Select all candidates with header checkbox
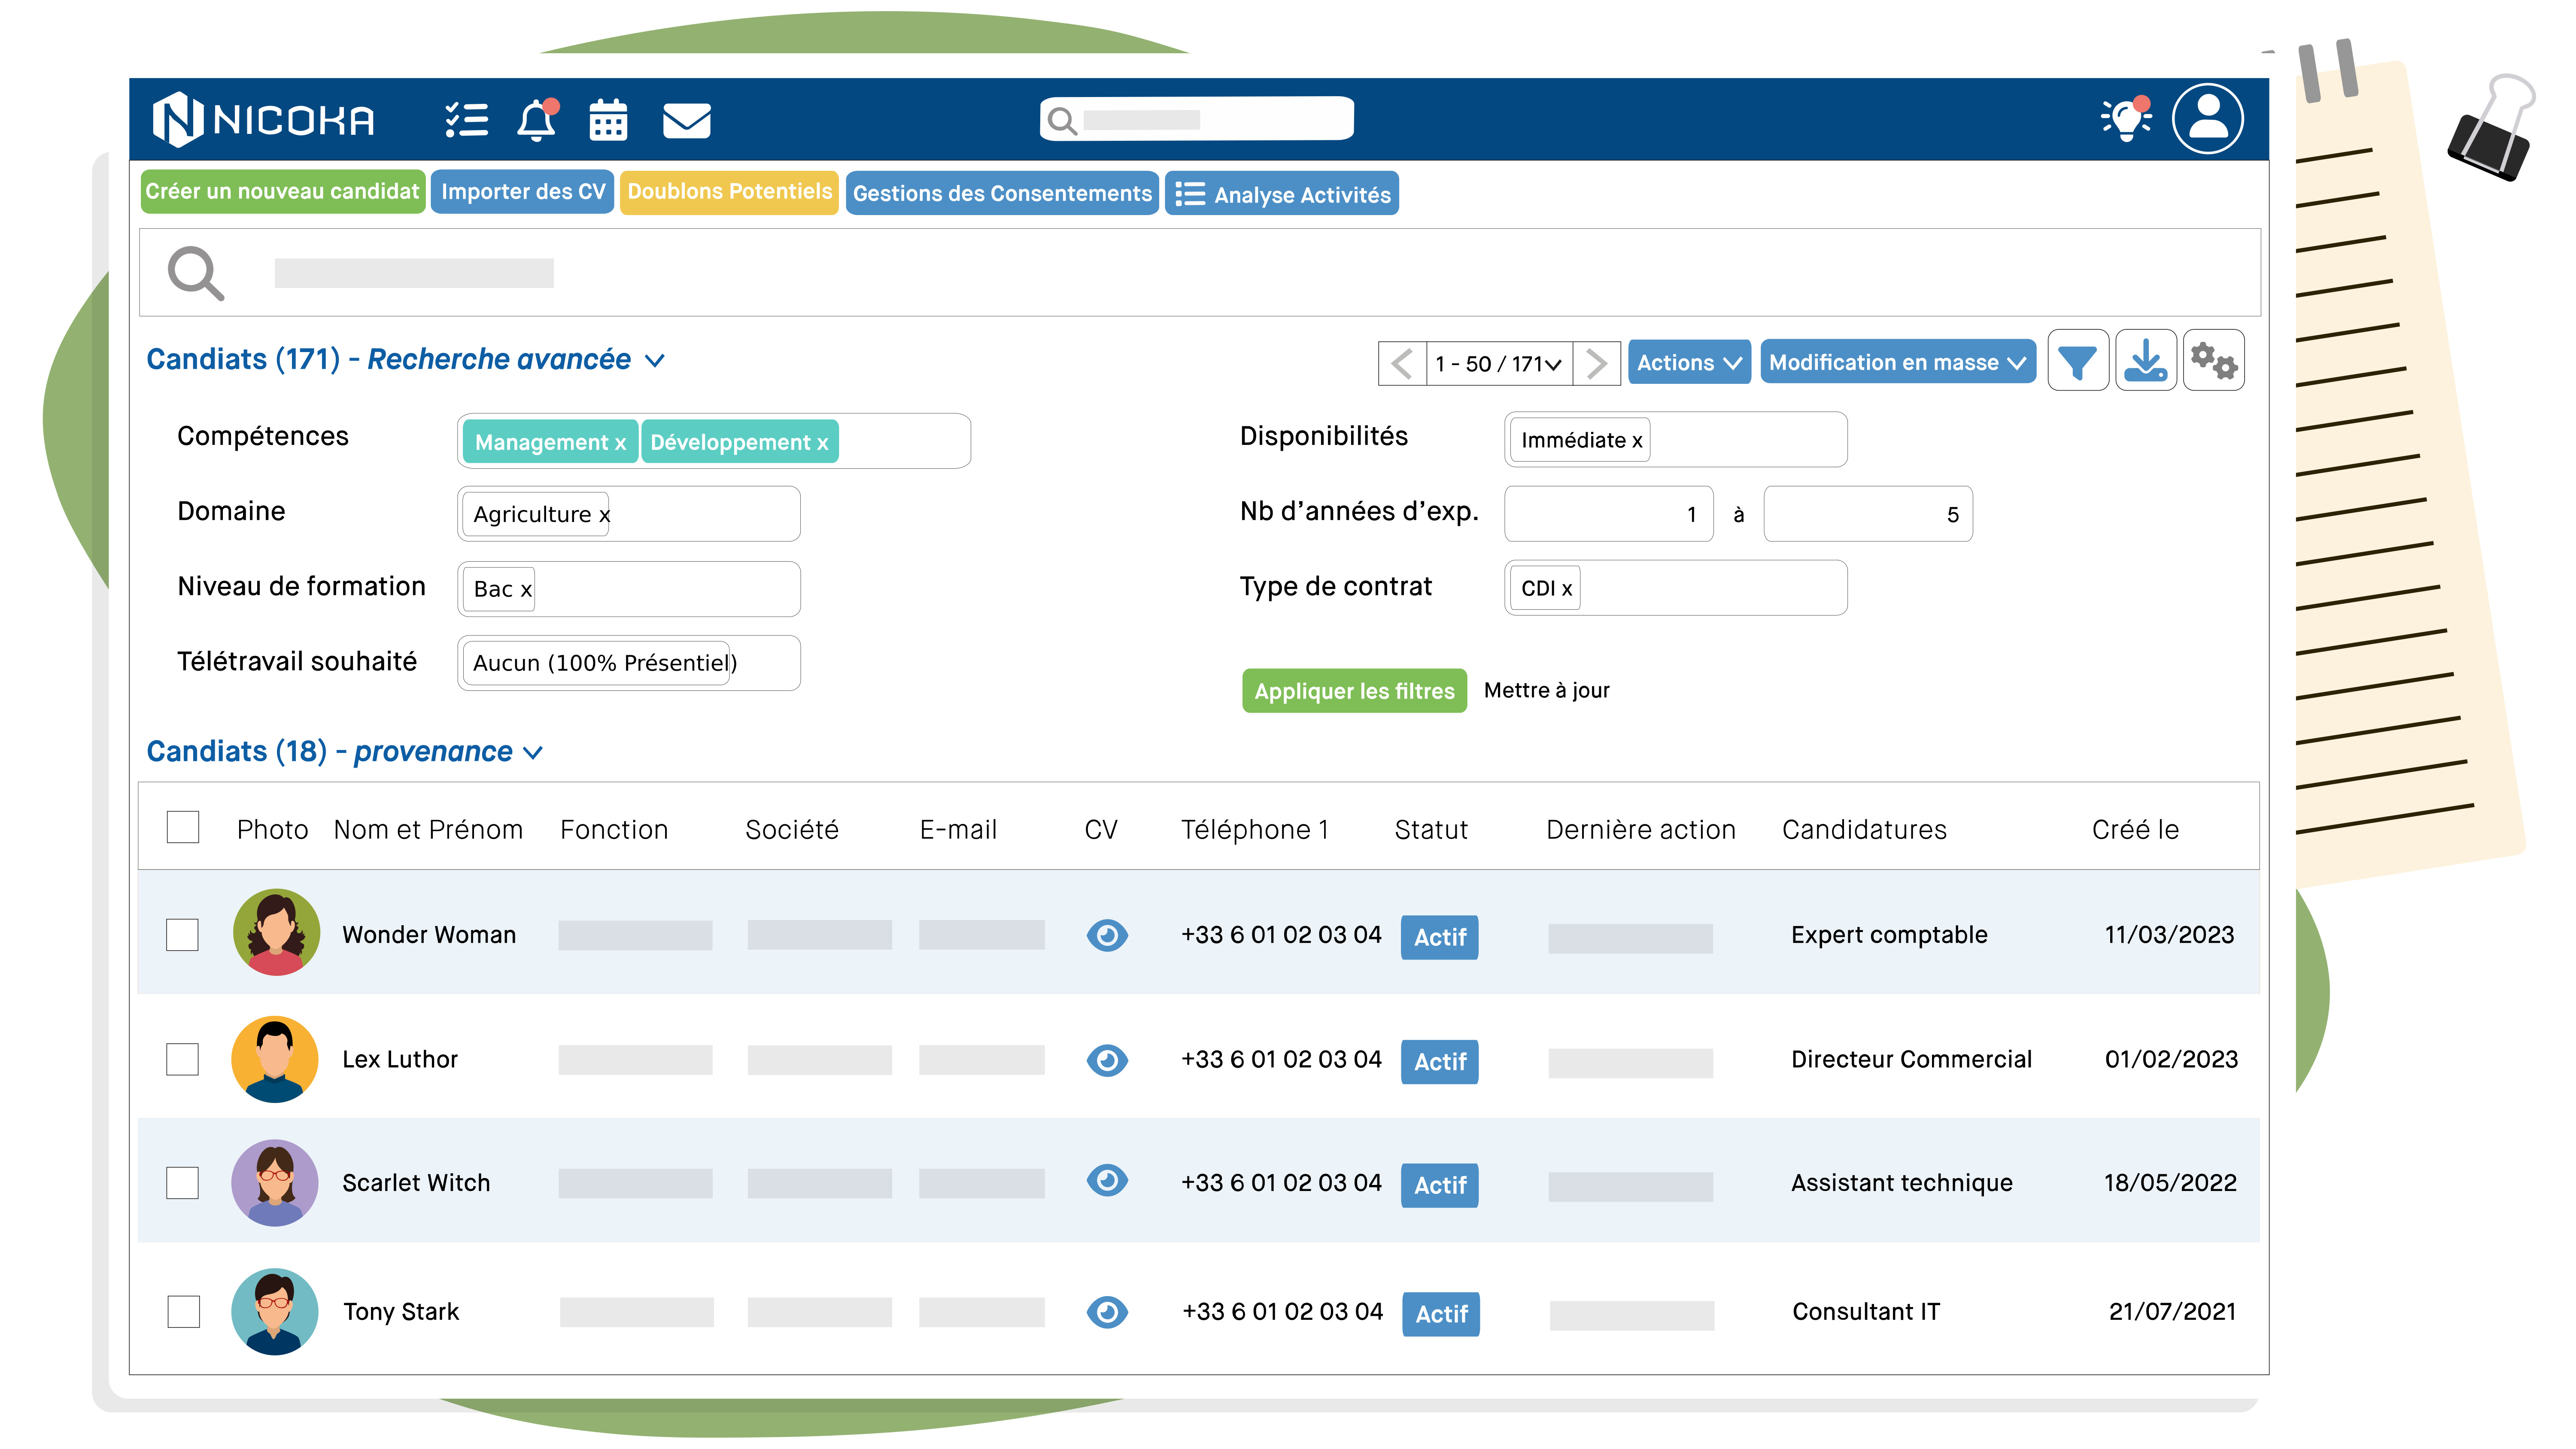The width and height of the screenshot is (2576, 1449). (x=182, y=827)
